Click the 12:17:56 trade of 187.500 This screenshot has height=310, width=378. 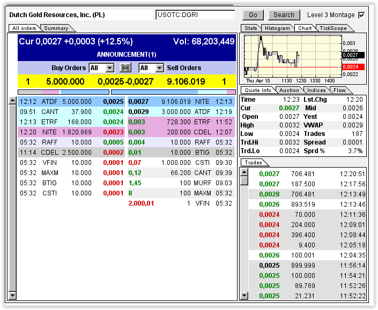[307, 184]
